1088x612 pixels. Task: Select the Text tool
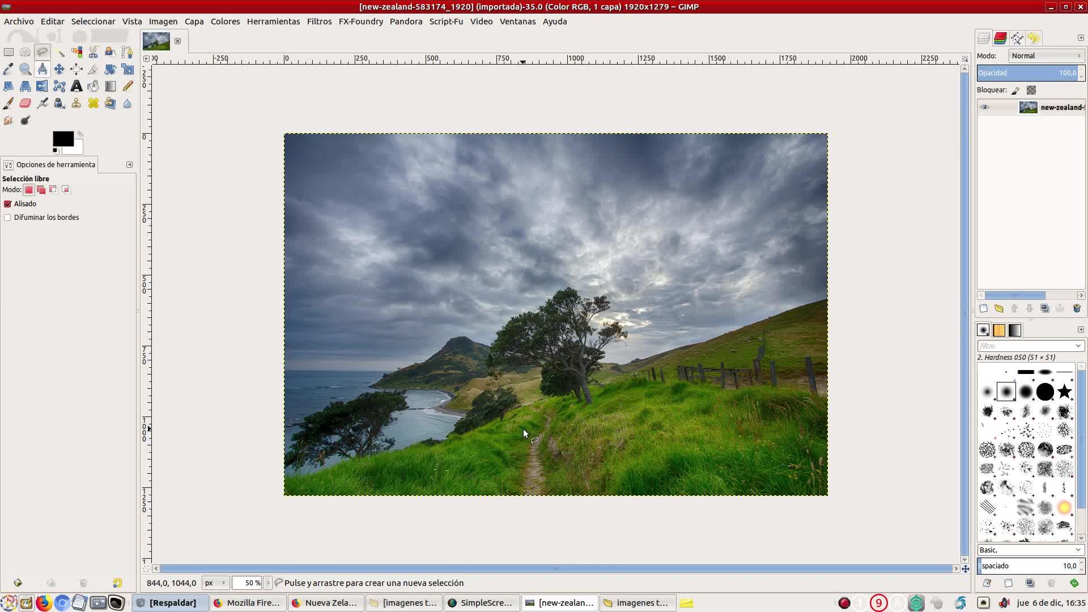[x=76, y=86]
